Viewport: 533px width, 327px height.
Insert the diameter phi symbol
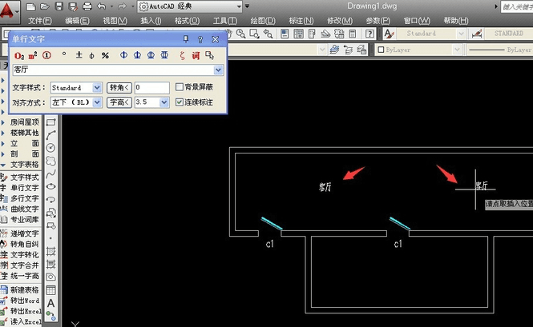coord(92,56)
